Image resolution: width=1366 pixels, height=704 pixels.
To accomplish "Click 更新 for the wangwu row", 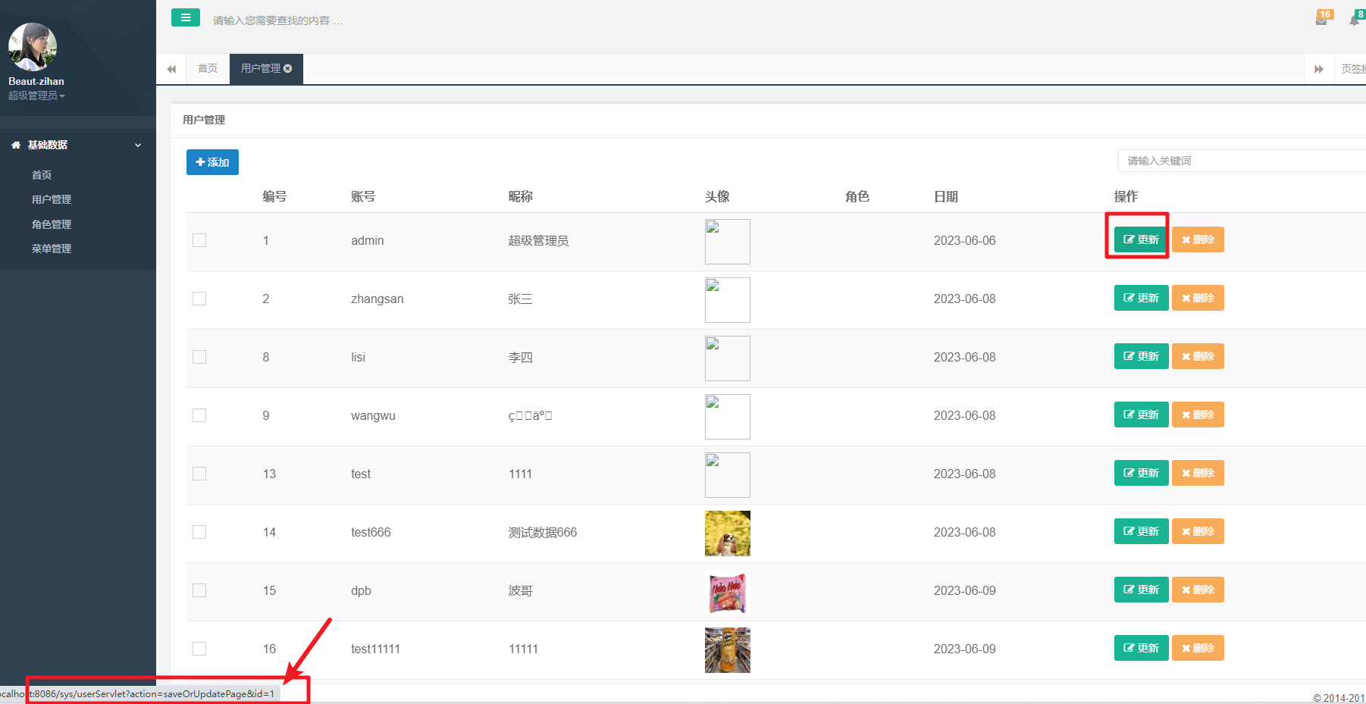I will [1141, 415].
